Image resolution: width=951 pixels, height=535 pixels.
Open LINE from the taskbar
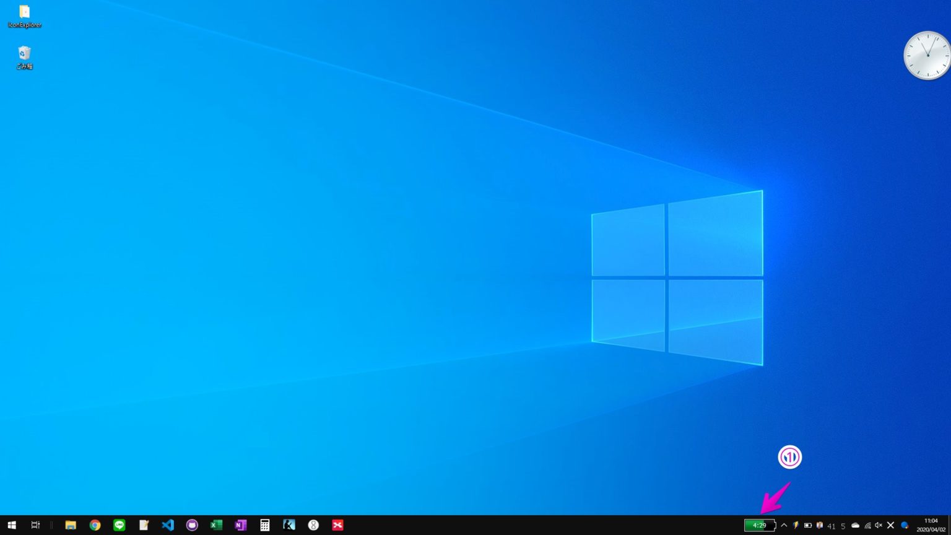119,524
